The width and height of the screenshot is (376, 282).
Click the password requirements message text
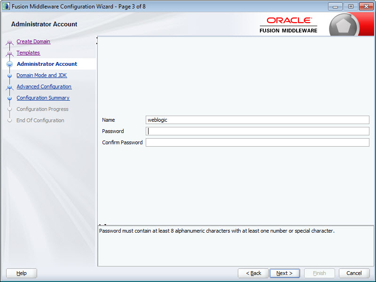(217, 231)
